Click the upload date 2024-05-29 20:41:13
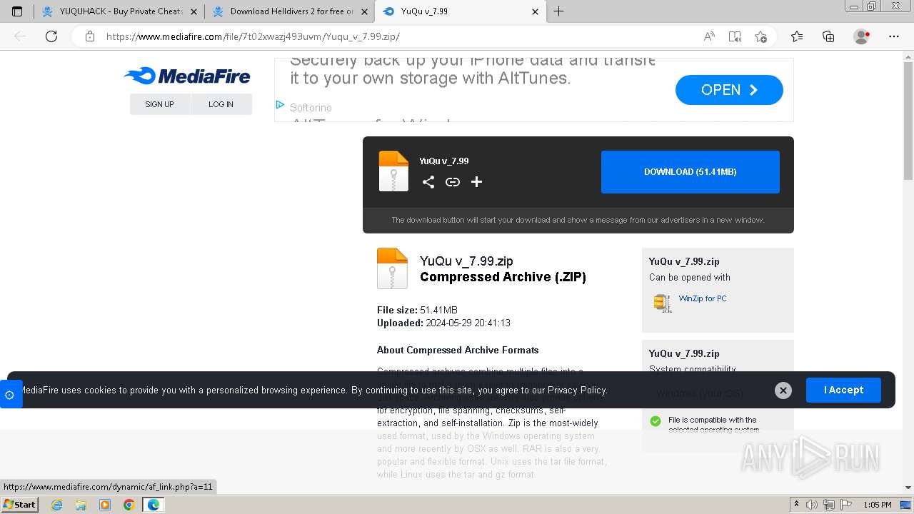Viewport: 914px width, 514px height. 468,323
